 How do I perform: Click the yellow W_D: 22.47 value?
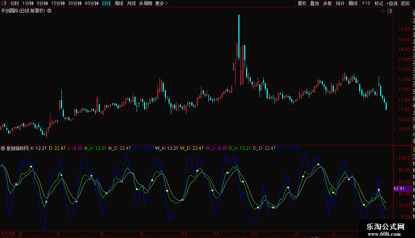[x=192, y=148]
